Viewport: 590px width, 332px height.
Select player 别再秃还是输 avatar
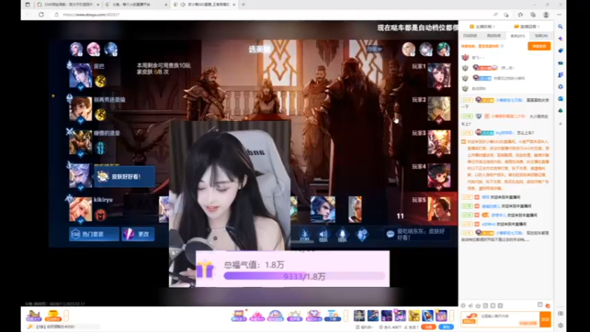coord(80,108)
